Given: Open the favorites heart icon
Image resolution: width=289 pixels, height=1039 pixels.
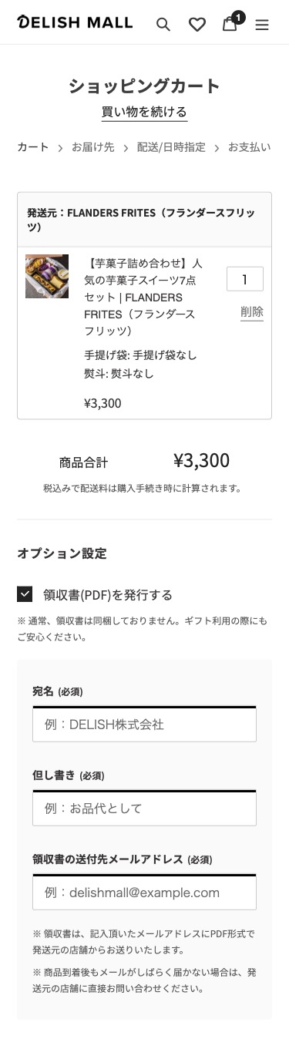Looking at the screenshot, I should (197, 24).
